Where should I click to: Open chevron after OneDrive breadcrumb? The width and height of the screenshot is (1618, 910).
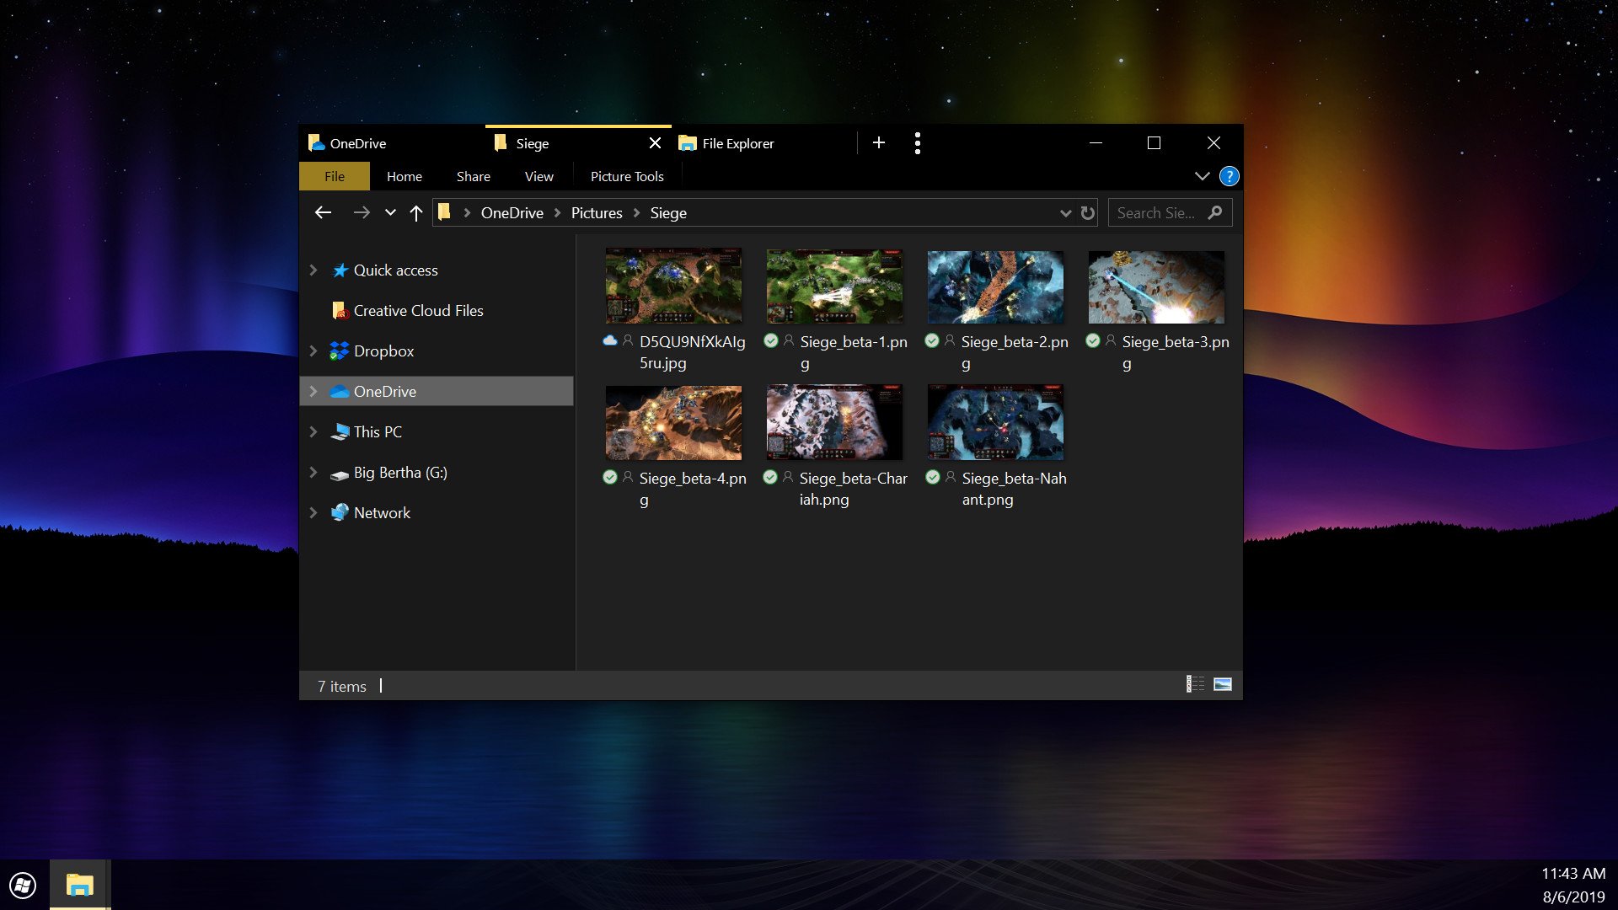tap(557, 213)
